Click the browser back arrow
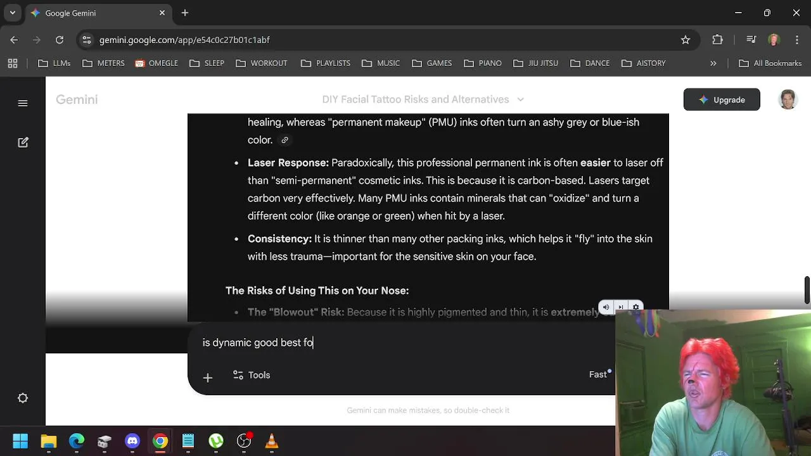 [x=14, y=40]
